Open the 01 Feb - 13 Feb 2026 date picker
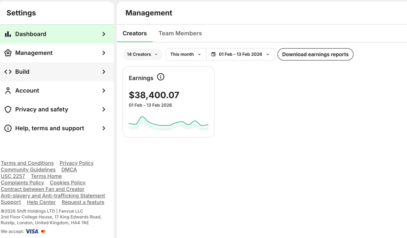The image size is (407, 238). (x=241, y=54)
